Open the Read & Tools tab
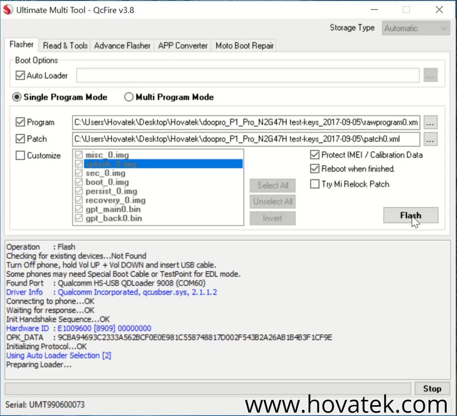 65,46
